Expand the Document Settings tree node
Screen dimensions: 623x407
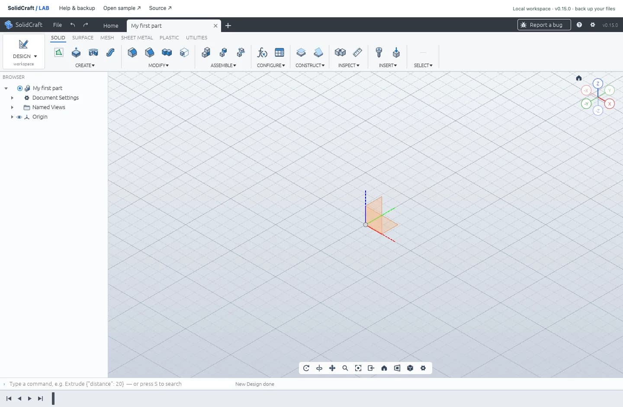[x=12, y=98]
